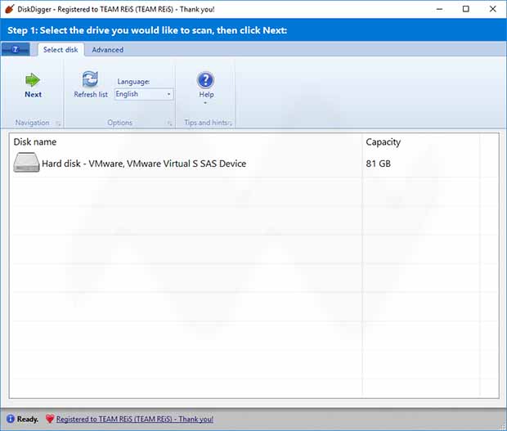This screenshot has width=507, height=431.
Task: Click the blue Help question mark icon
Action: [206, 79]
